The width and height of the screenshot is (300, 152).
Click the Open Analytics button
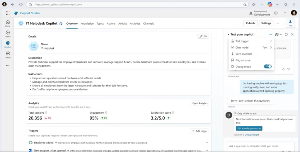coord(200,103)
